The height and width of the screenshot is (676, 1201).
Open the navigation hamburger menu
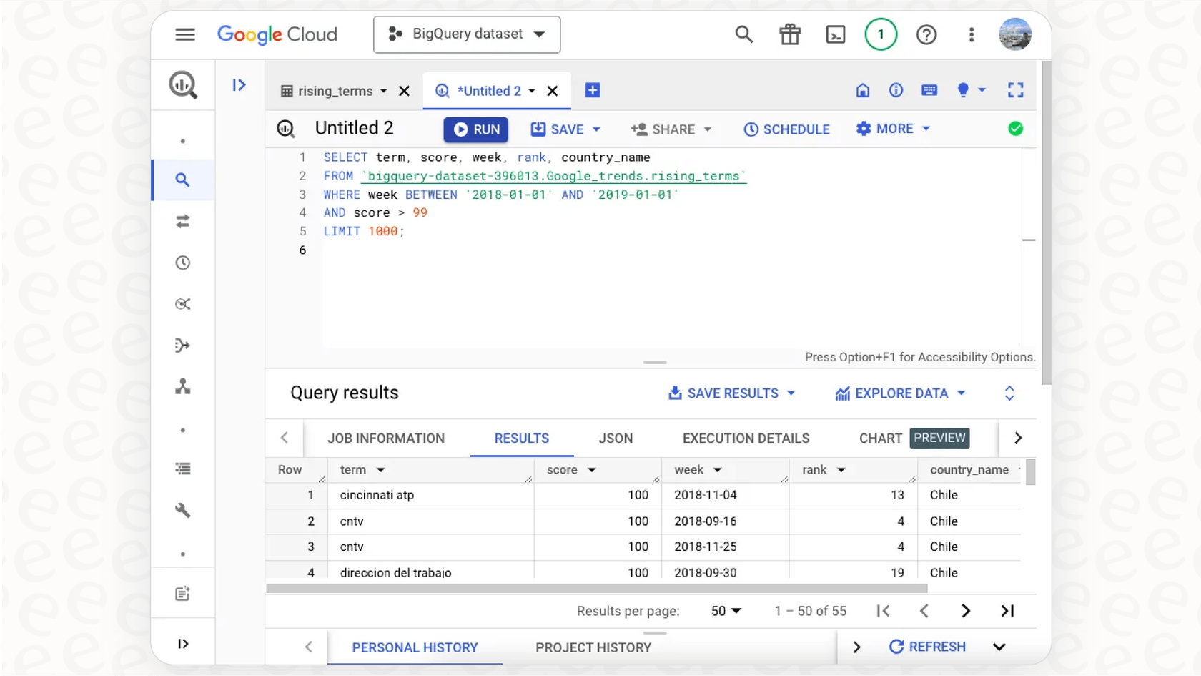[185, 34]
